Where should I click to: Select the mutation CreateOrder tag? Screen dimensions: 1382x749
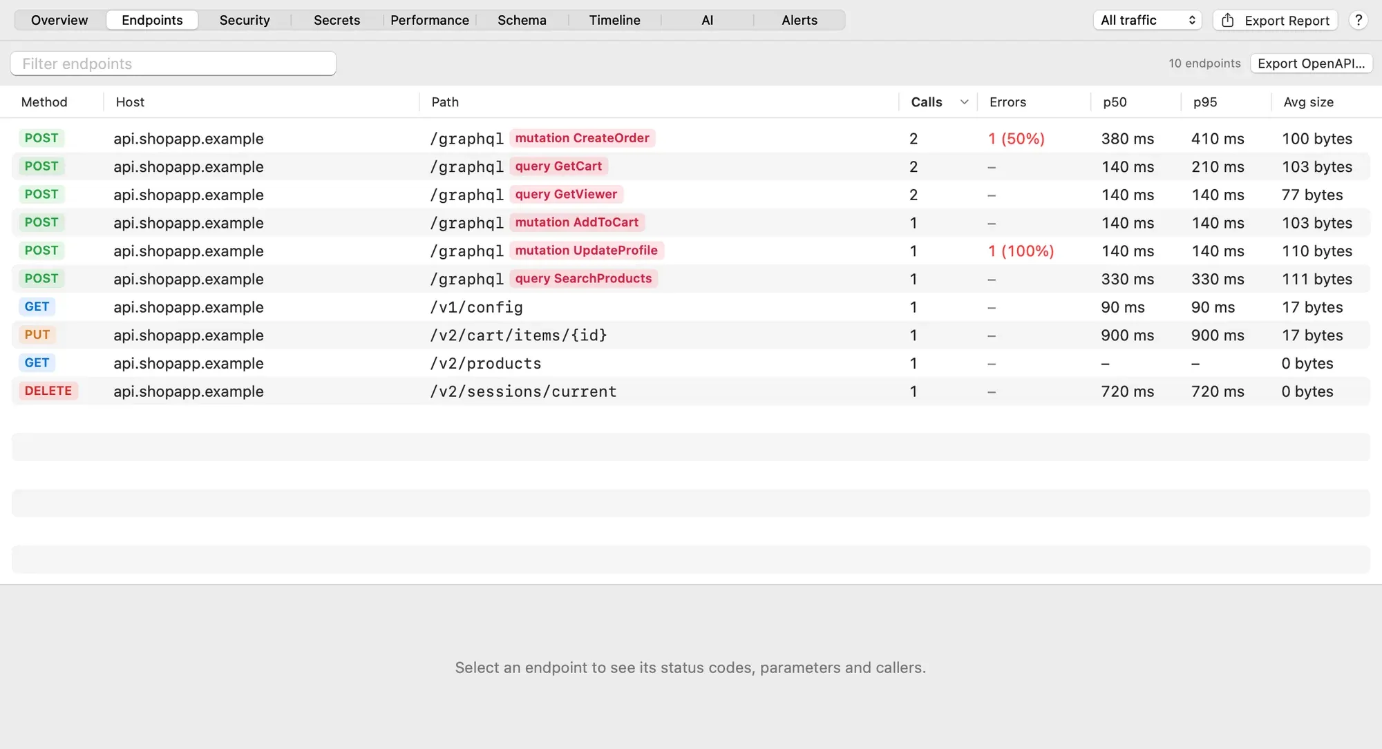[x=582, y=138]
